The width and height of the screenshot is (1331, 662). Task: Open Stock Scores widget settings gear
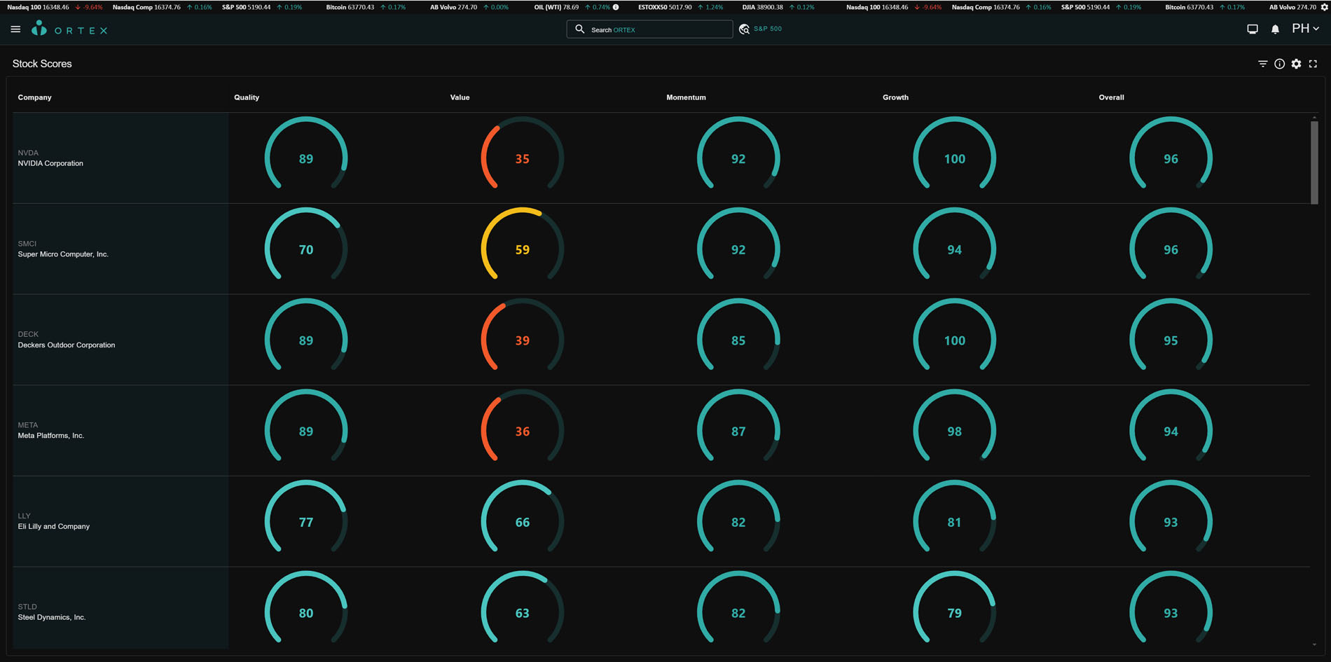tap(1296, 64)
